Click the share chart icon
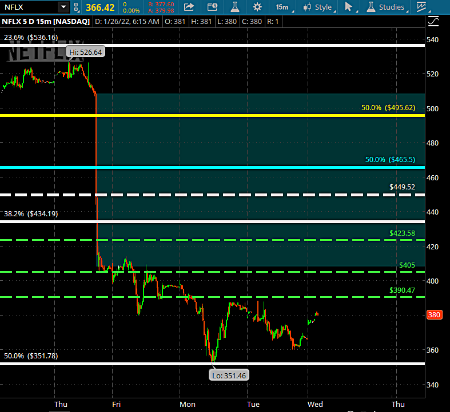Viewport: 450px width, 412px height. pyautogui.click(x=189, y=7)
